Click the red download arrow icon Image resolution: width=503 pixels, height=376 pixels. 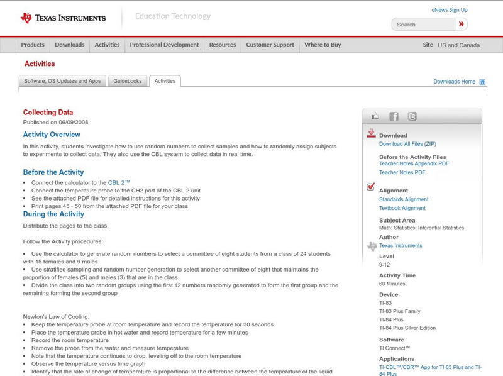[371, 133]
